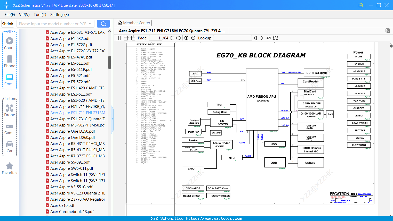Click the overlapping-windows icon beside the document tab
393x221 pixels.
tap(388, 31)
